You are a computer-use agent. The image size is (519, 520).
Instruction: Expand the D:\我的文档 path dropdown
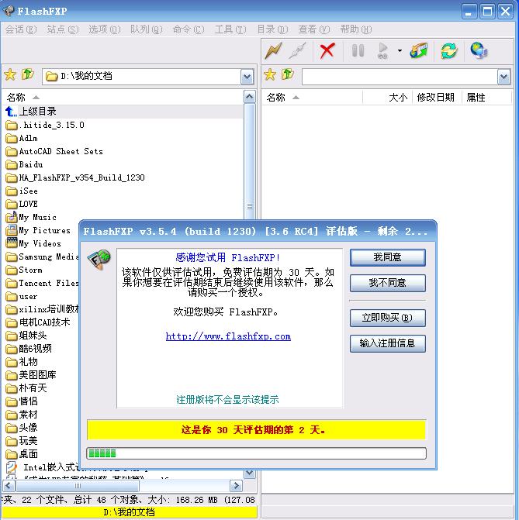(x=247, y=76)
